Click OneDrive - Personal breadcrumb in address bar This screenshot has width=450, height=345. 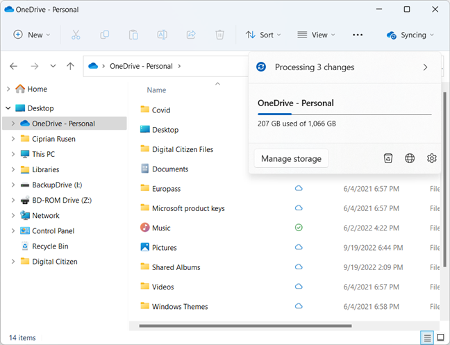click(141, 66)
